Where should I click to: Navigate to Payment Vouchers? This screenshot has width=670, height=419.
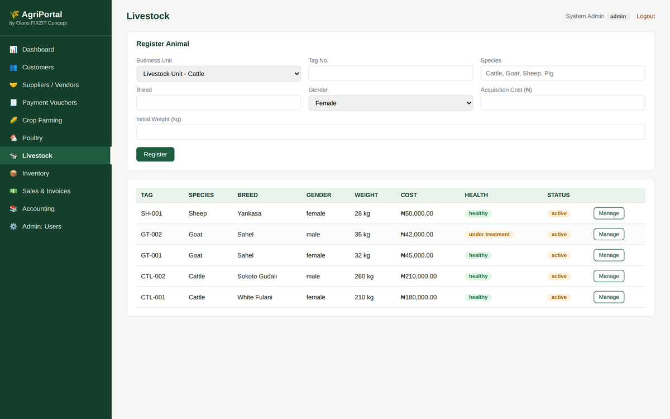pos(56,103)
